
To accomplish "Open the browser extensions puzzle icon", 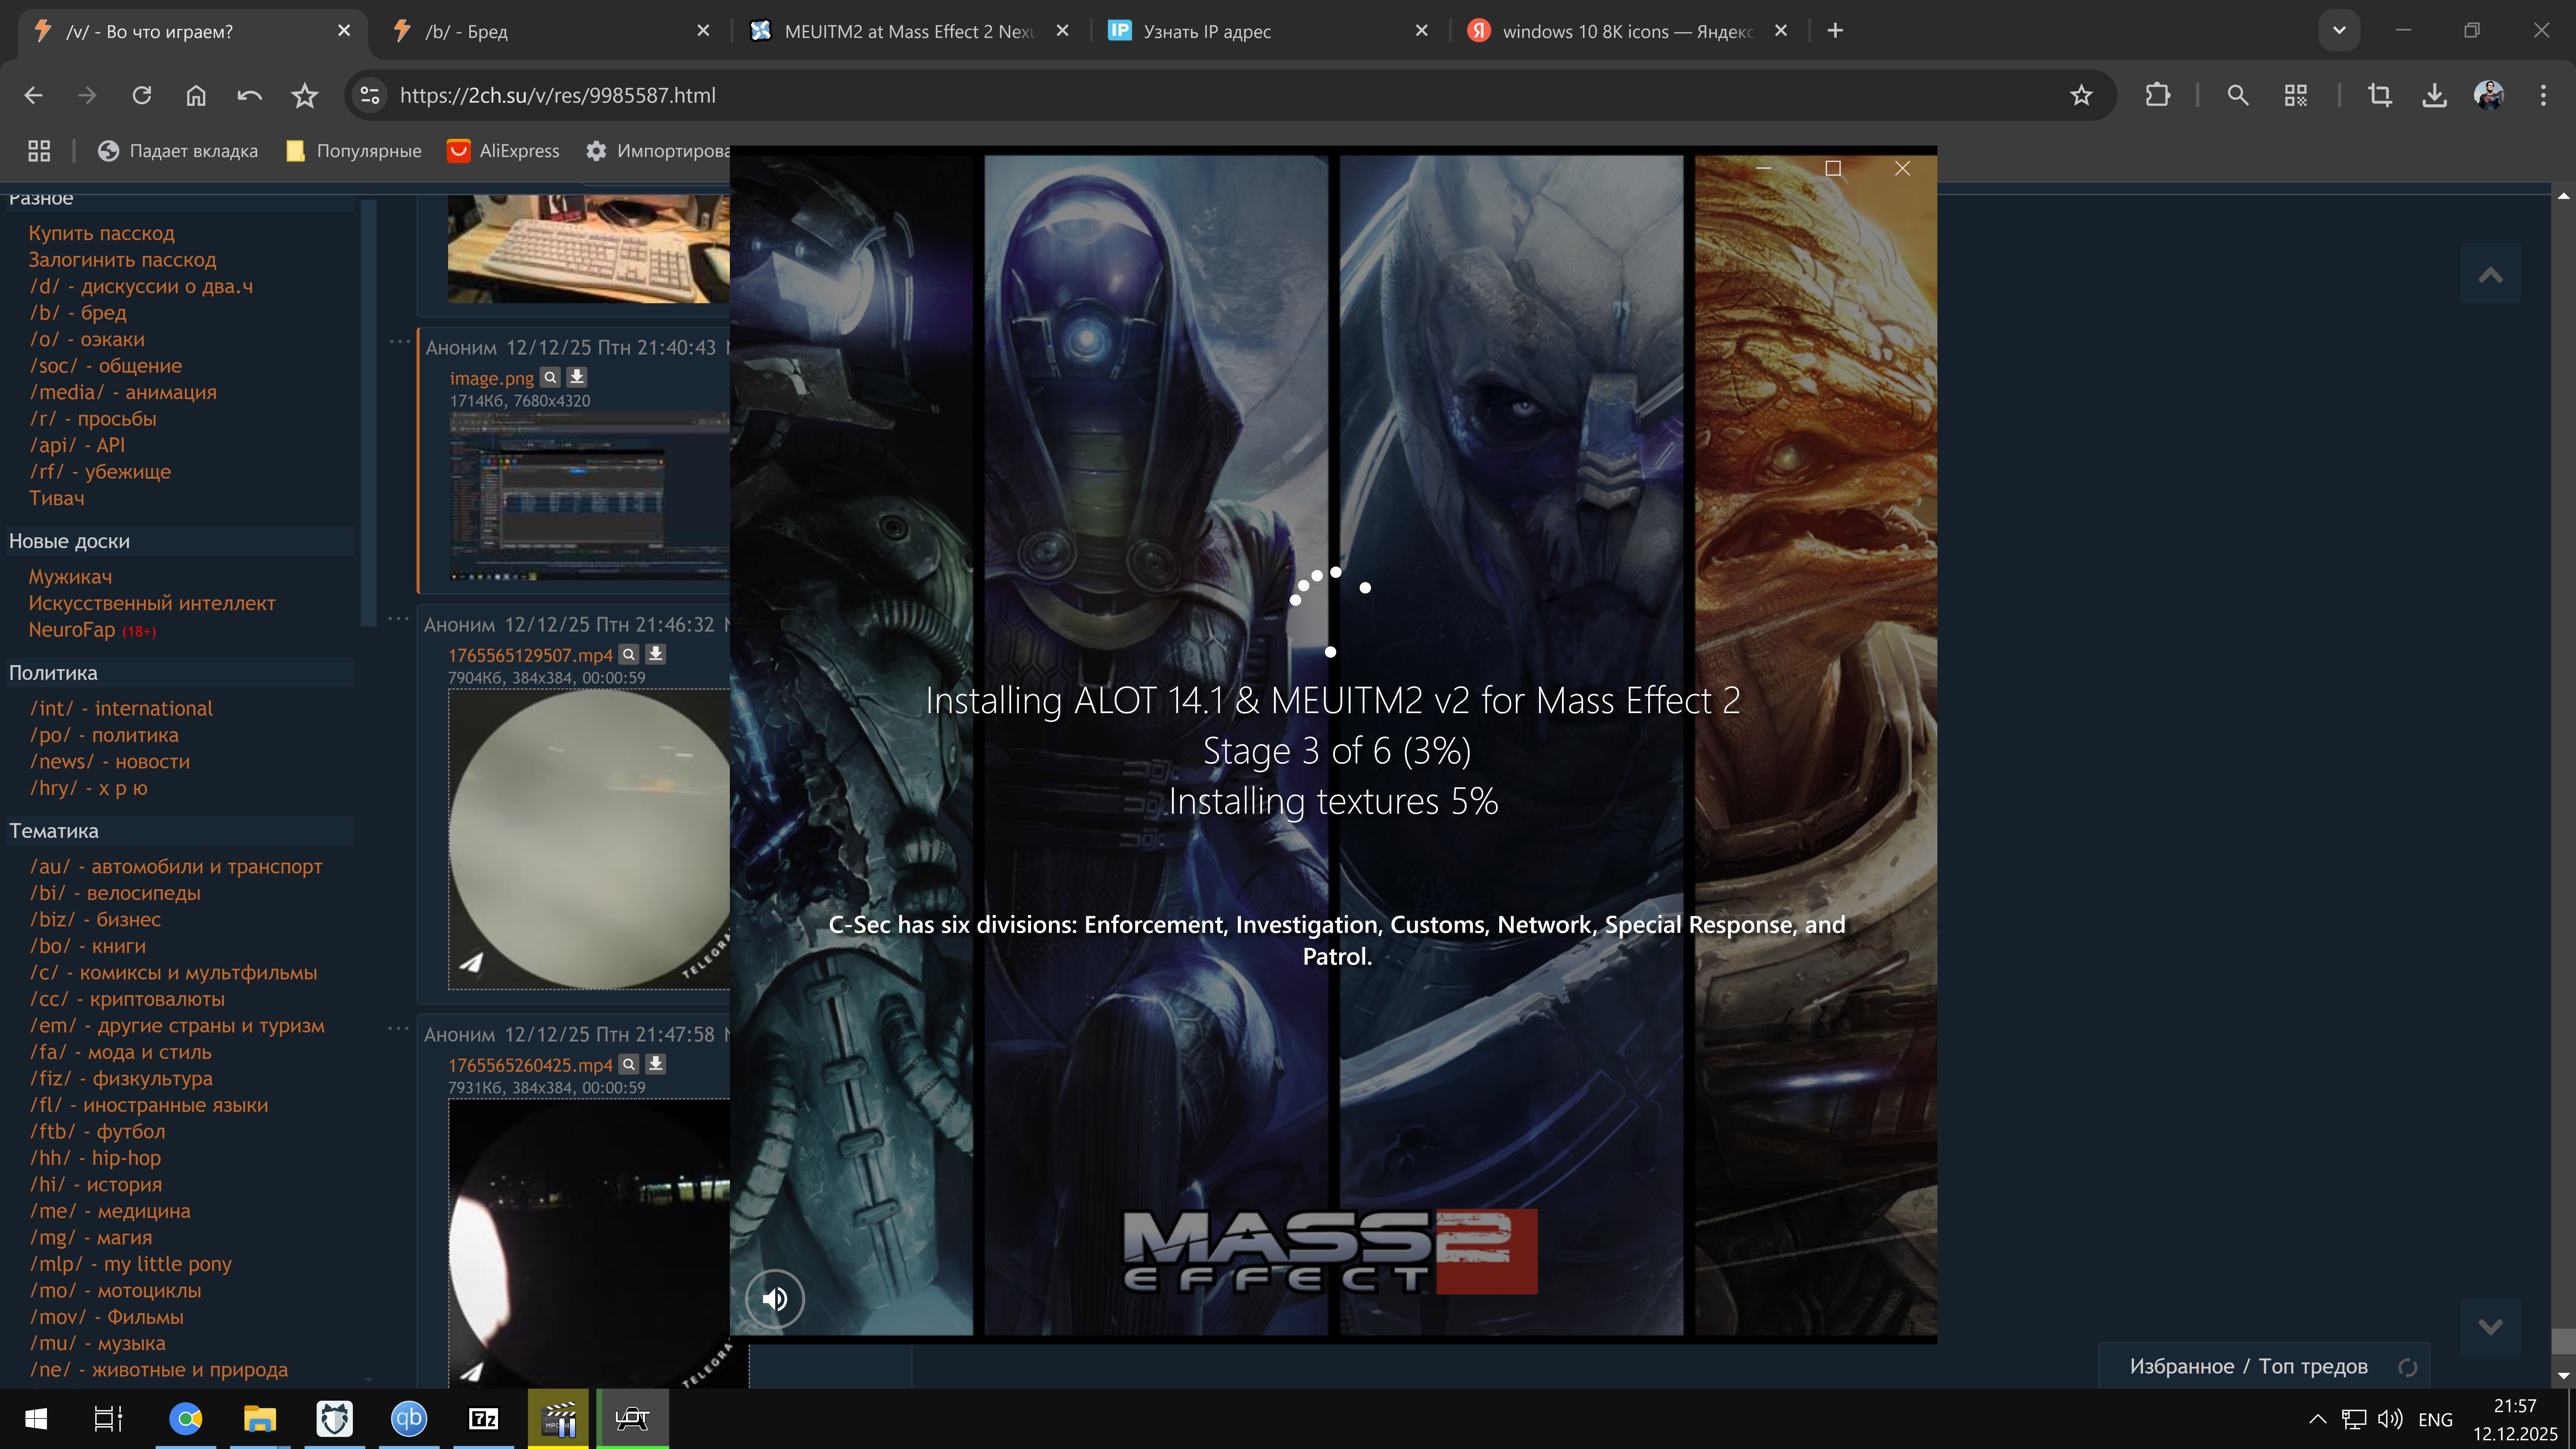I will point(2157,95).
